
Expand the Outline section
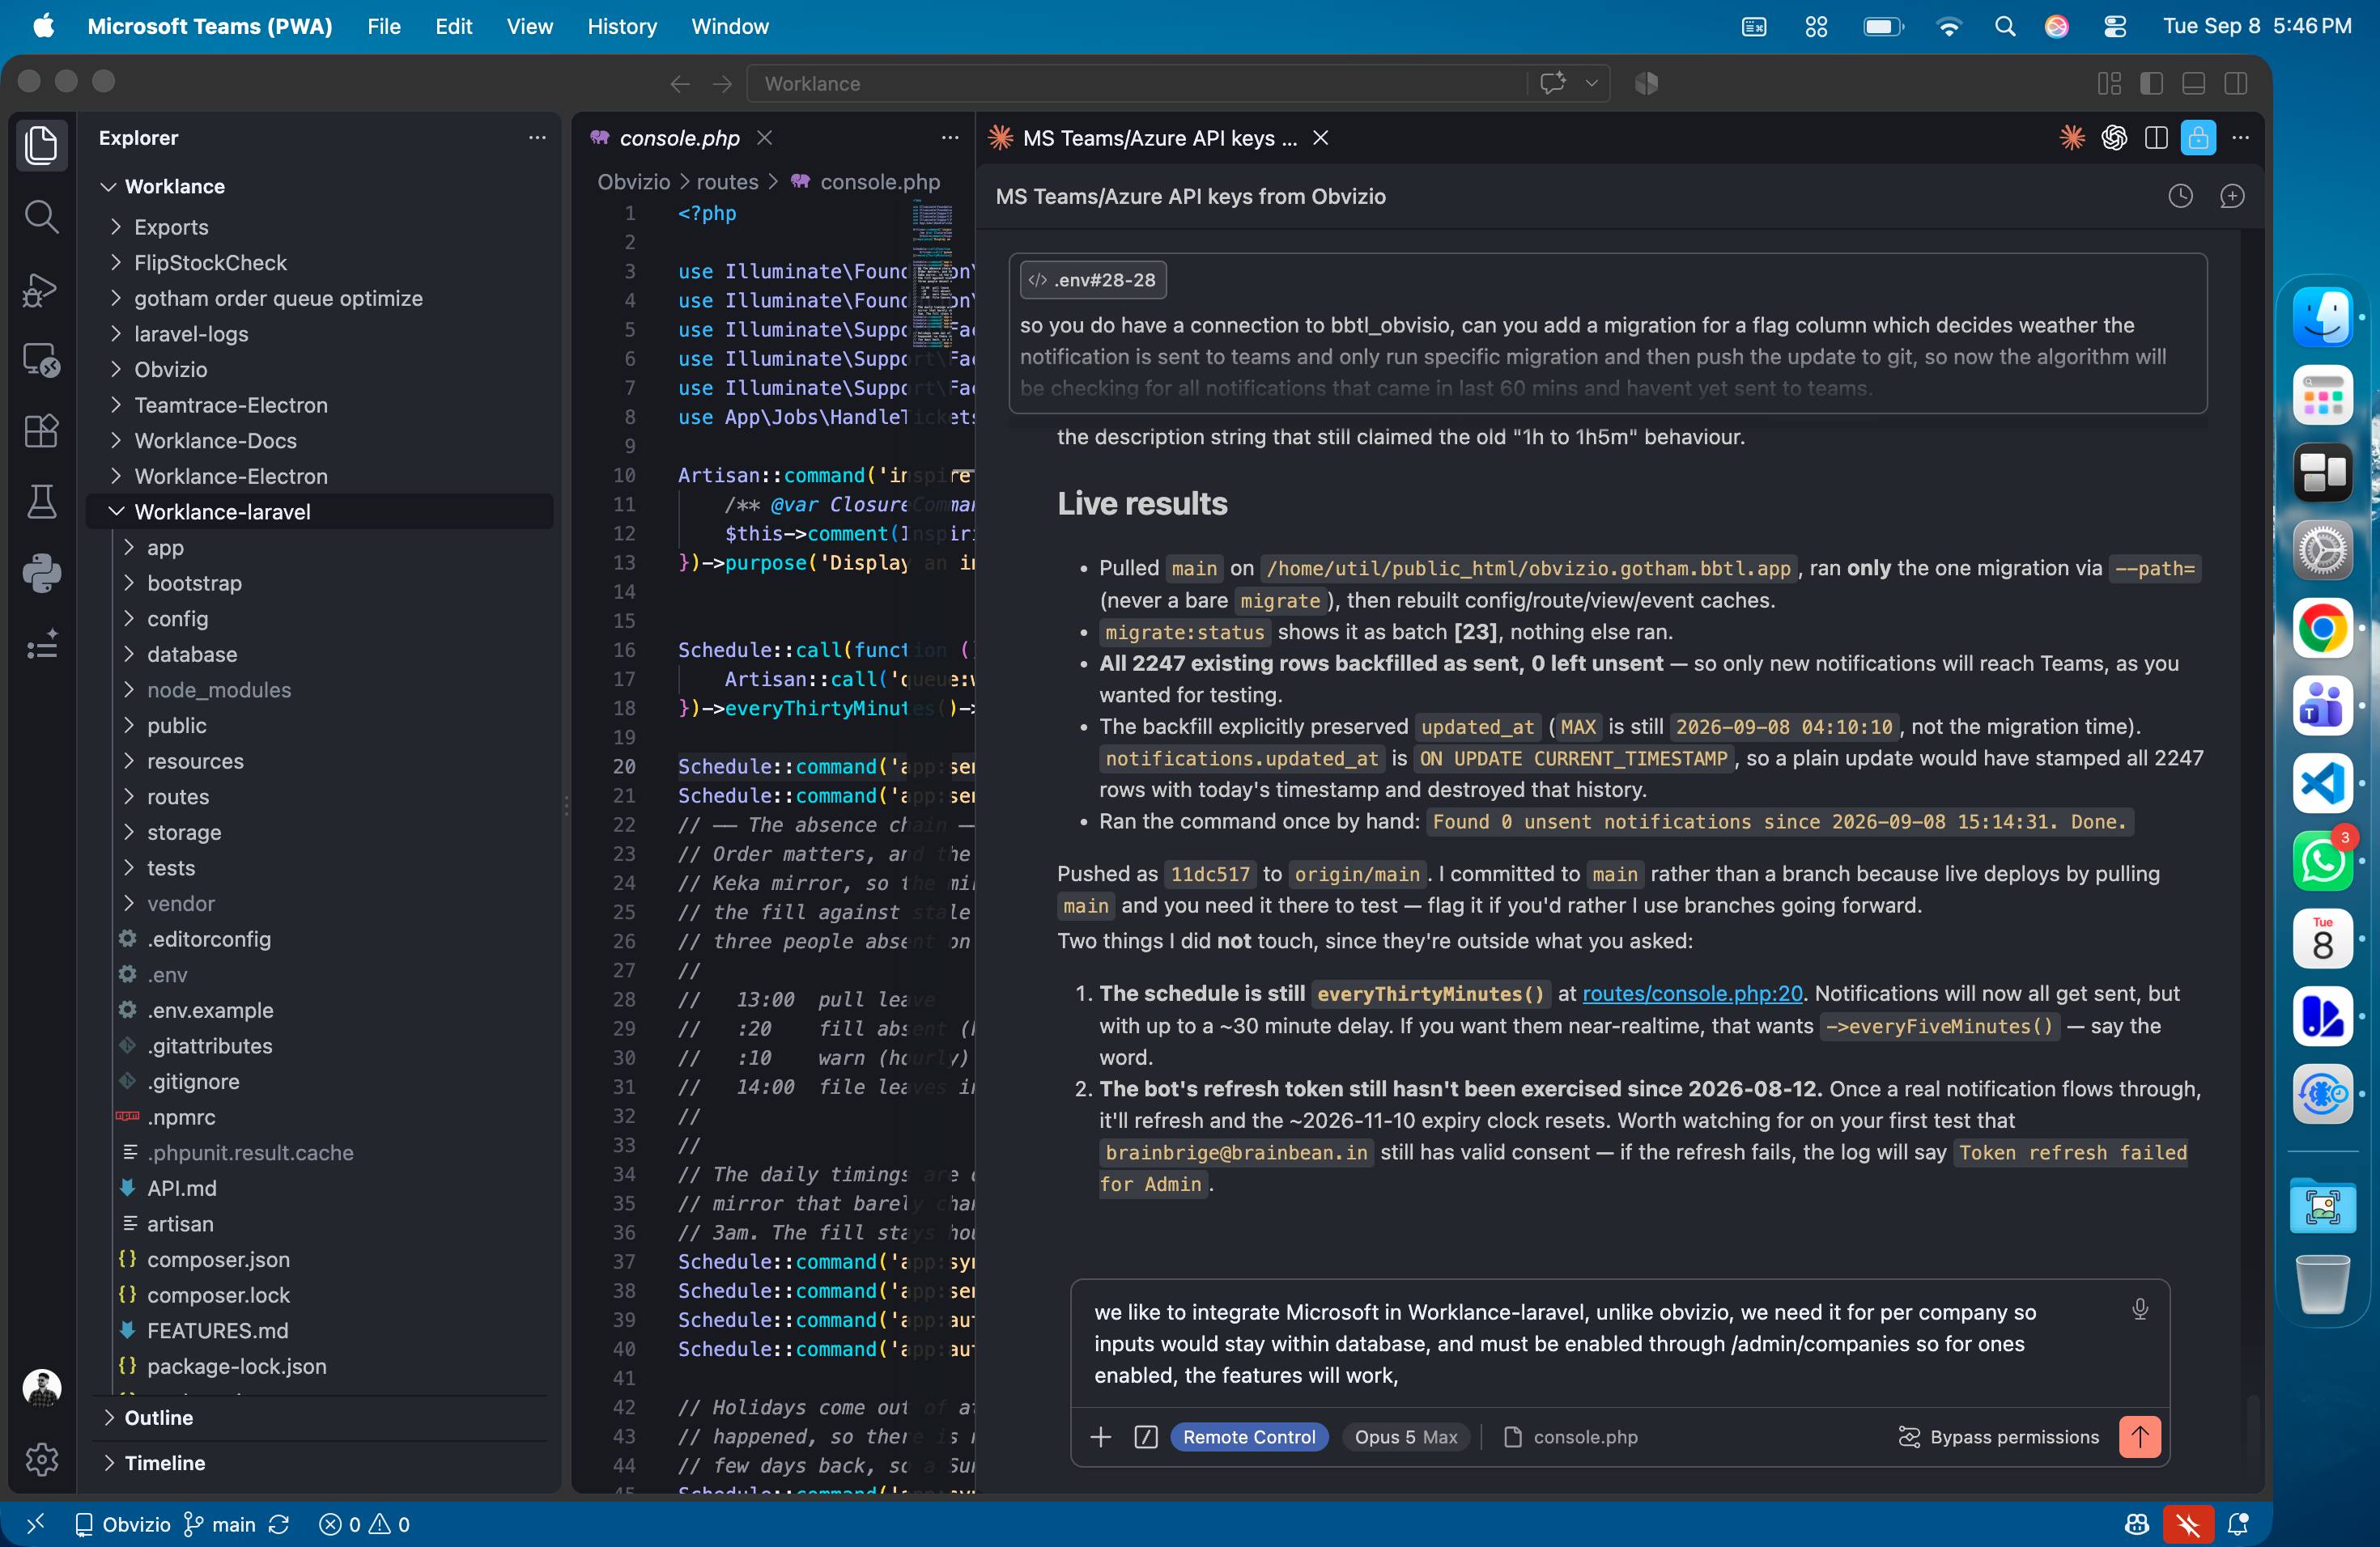pos(158,1417)
